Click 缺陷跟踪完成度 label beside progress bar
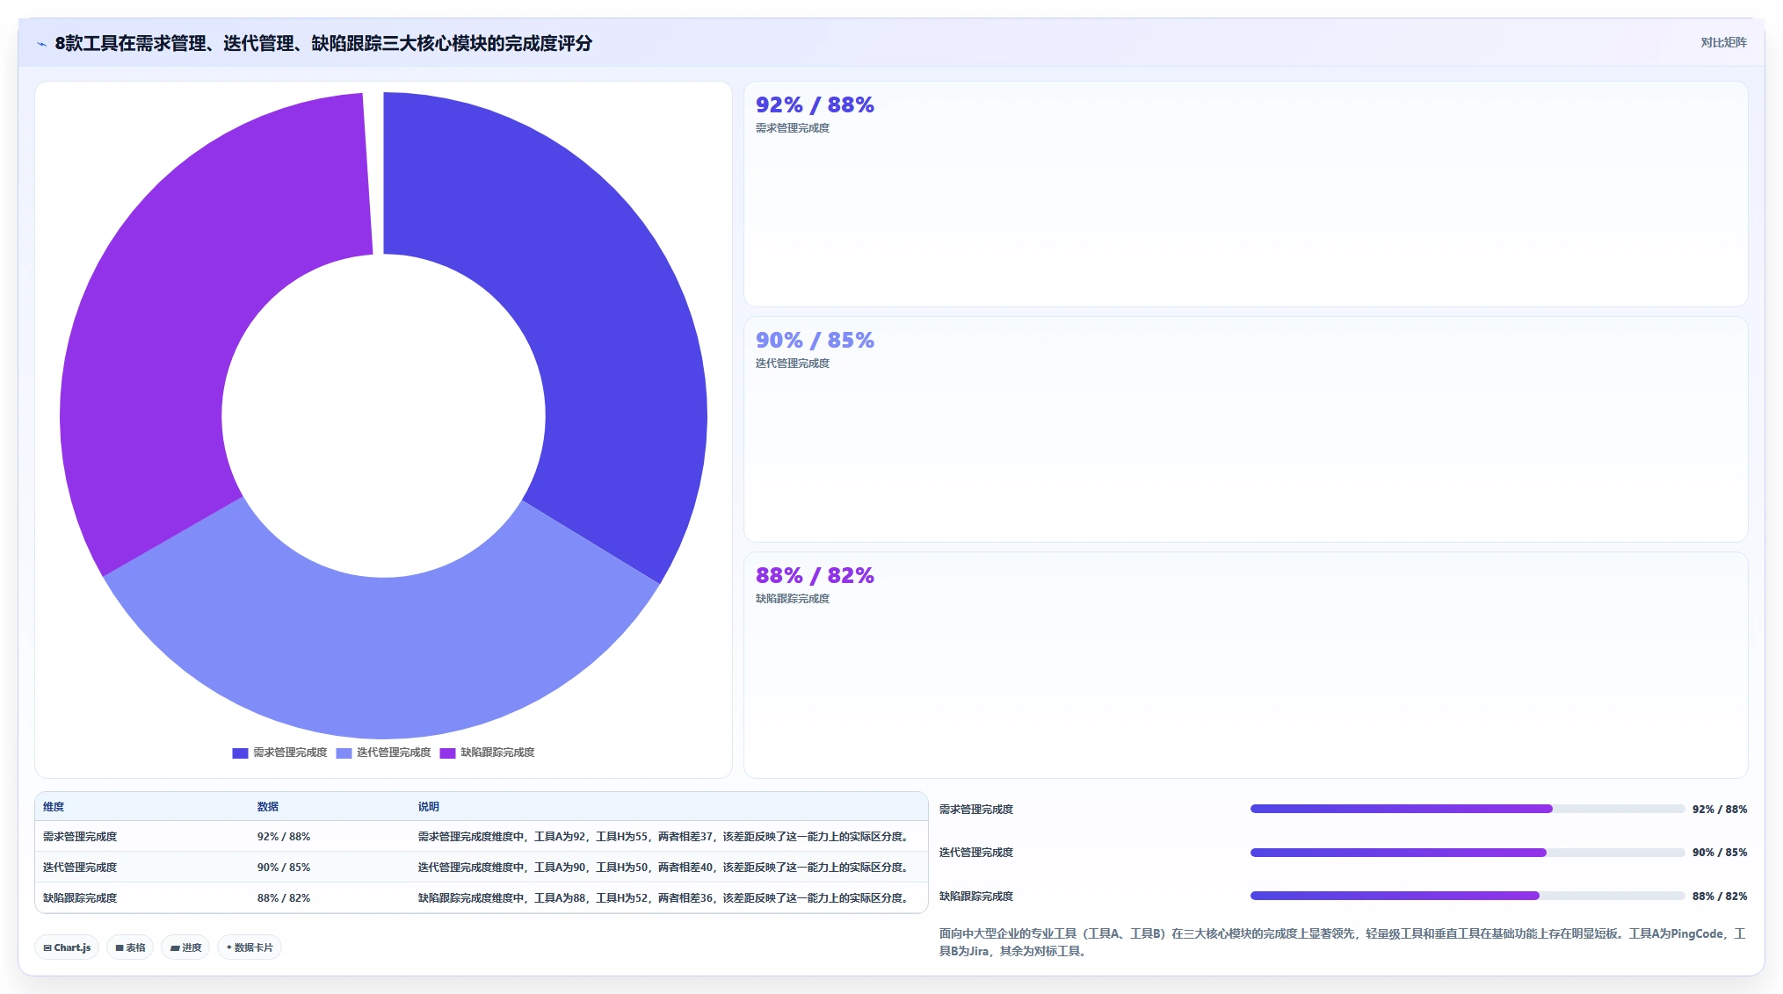 976,897
